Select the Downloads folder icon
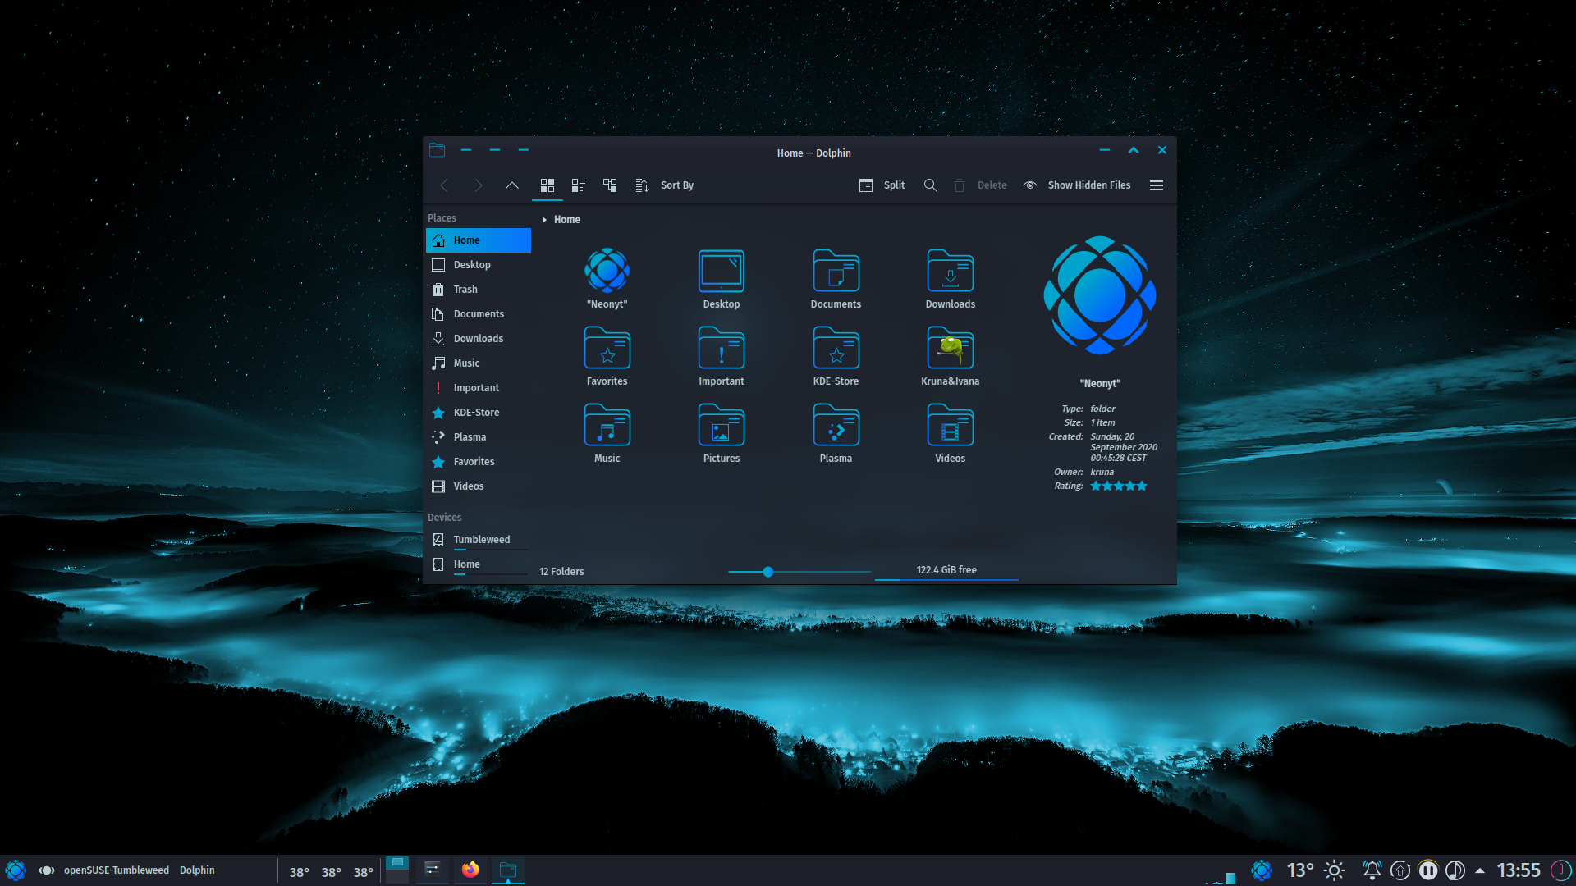 coord(951,271)
